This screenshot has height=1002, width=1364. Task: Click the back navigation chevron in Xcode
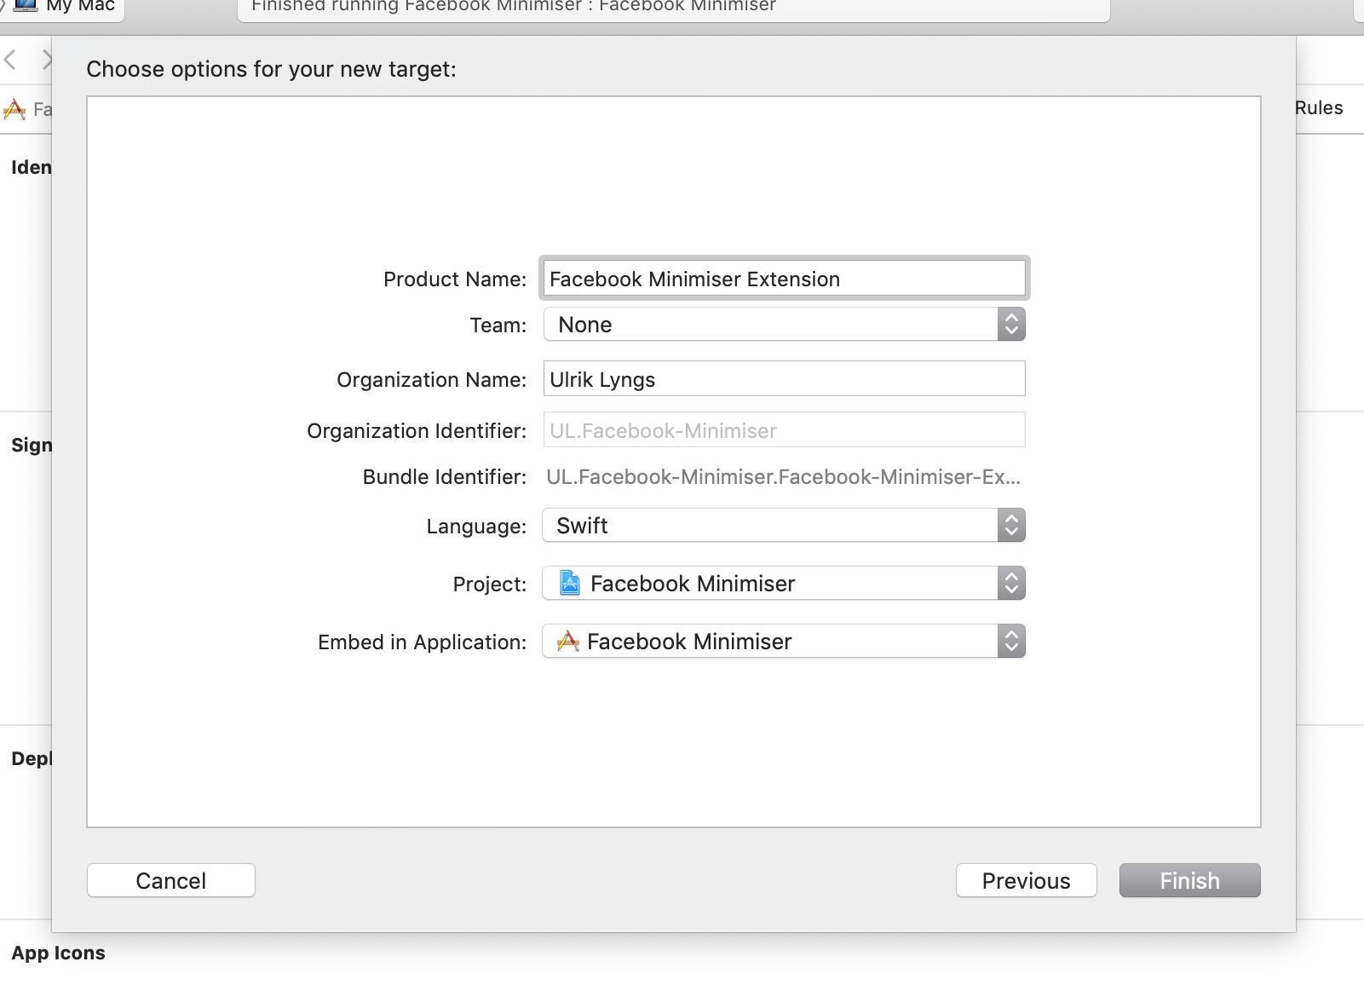pos(10,60)
